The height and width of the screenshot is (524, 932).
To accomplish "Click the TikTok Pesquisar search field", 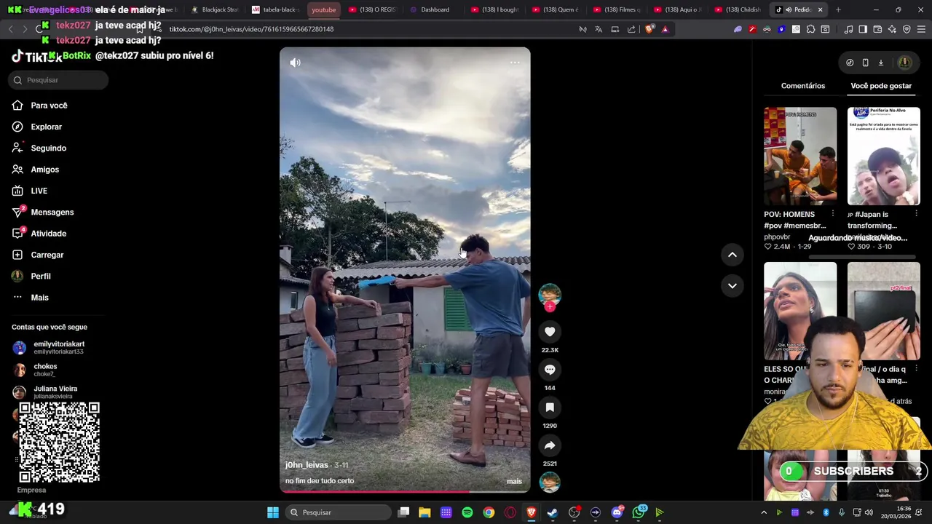I will [58, 80].
